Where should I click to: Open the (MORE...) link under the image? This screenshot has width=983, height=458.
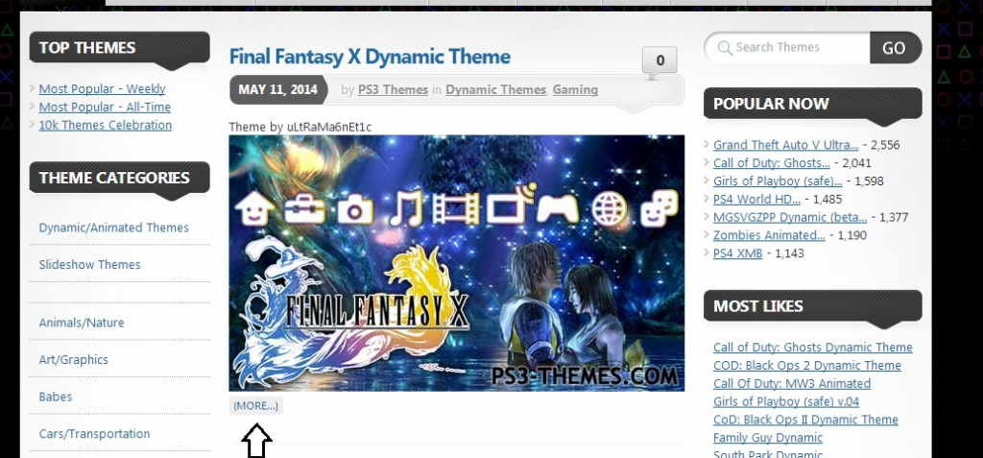coord(255,406)
